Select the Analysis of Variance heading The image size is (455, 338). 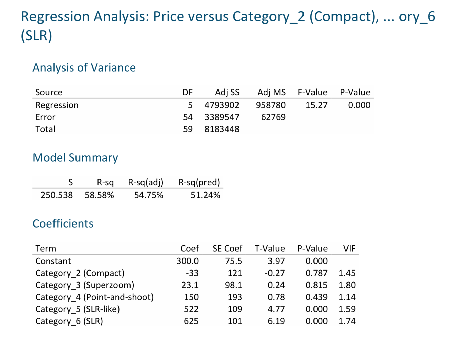click(84, 68)
